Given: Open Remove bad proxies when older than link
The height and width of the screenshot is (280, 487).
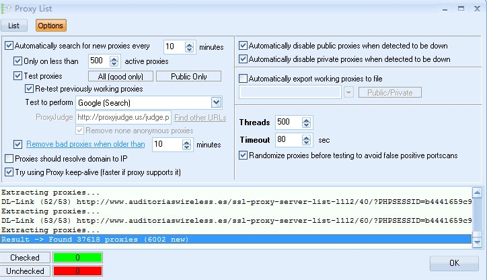Looking at the screenshot, I should [x=85, y=144].
